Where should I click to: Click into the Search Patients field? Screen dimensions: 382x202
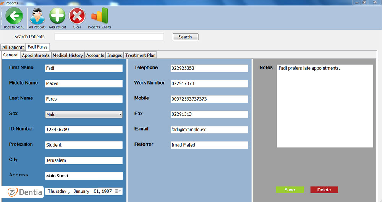click(x=109, y=37)
